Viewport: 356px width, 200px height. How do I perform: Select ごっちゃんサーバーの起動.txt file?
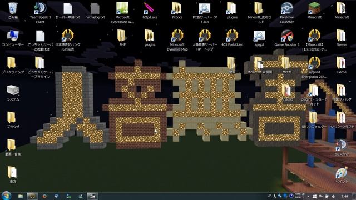pos(40,40)
